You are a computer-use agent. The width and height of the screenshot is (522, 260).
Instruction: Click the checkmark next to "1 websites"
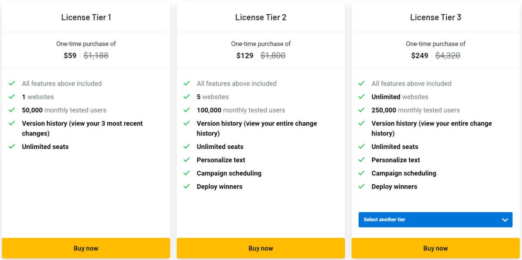pos(12,97)
